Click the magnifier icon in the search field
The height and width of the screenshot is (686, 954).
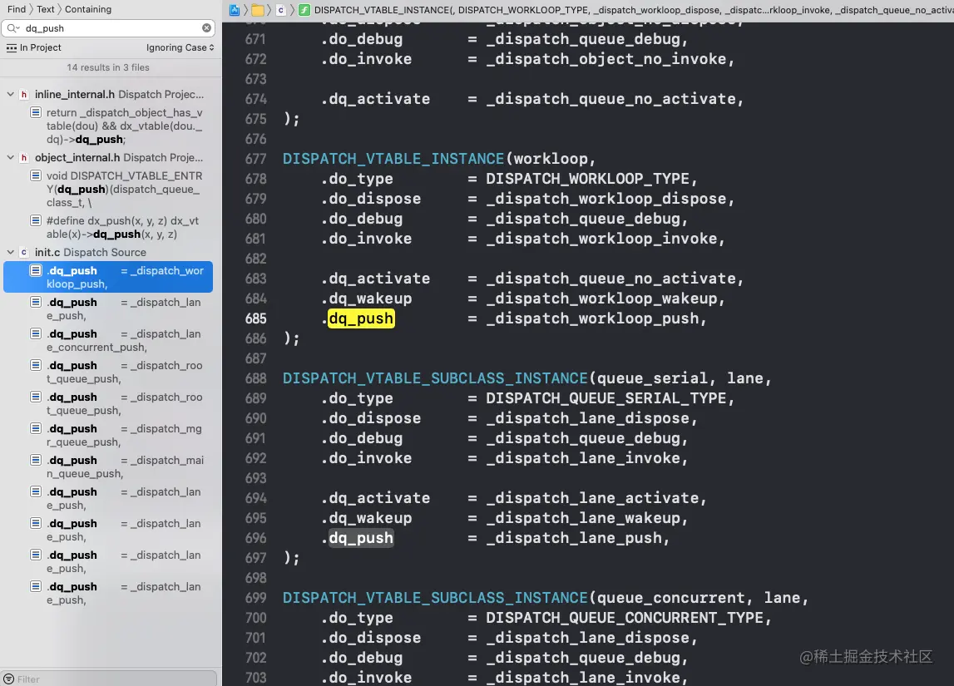(x=12, y=28)
